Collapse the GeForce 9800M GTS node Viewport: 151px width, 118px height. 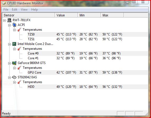tap(9, 63)
